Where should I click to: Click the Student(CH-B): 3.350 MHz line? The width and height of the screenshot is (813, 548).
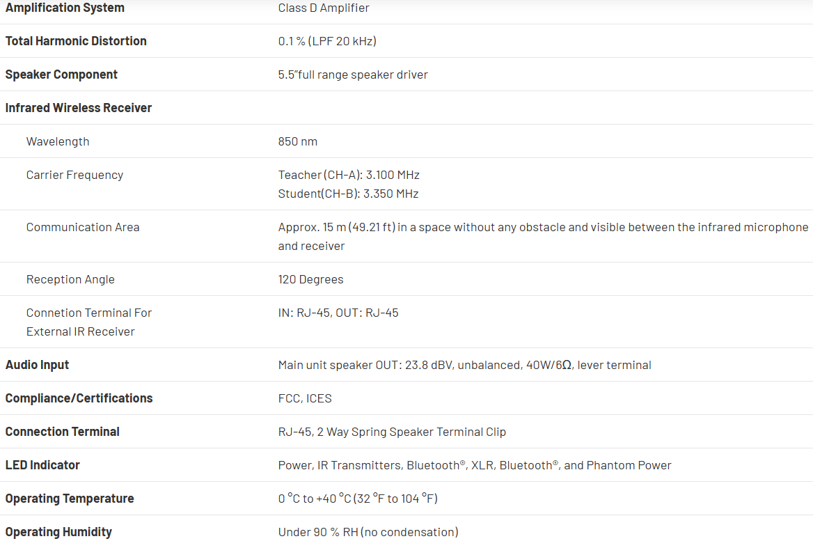tap(348, 194)
